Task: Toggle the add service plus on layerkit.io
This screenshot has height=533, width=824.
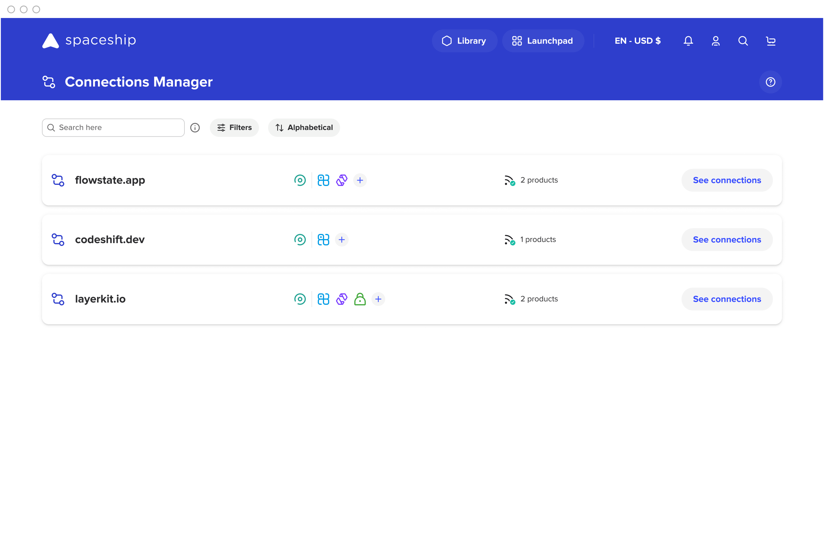Action: pos(378,299)
